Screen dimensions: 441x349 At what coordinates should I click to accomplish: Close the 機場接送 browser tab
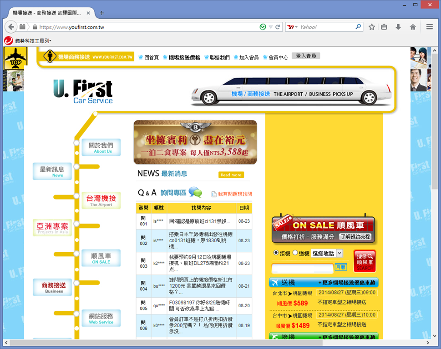[88, 13]
